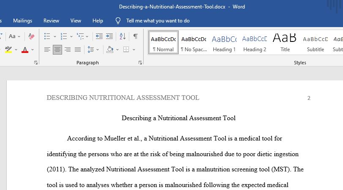The image size is (343, 190).
Task: Open Font dialog box launcher
Action: click(x=36, y=63)
